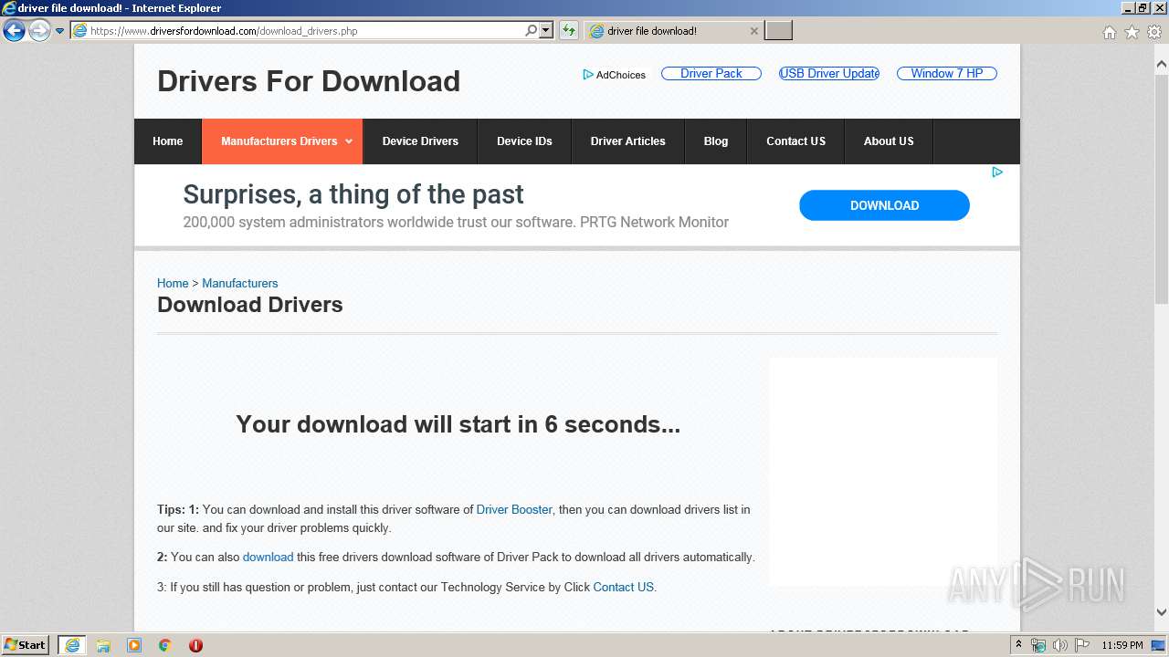Open the Home menu item
This screenshot has width=1169, height=657.
click(168, 141)
